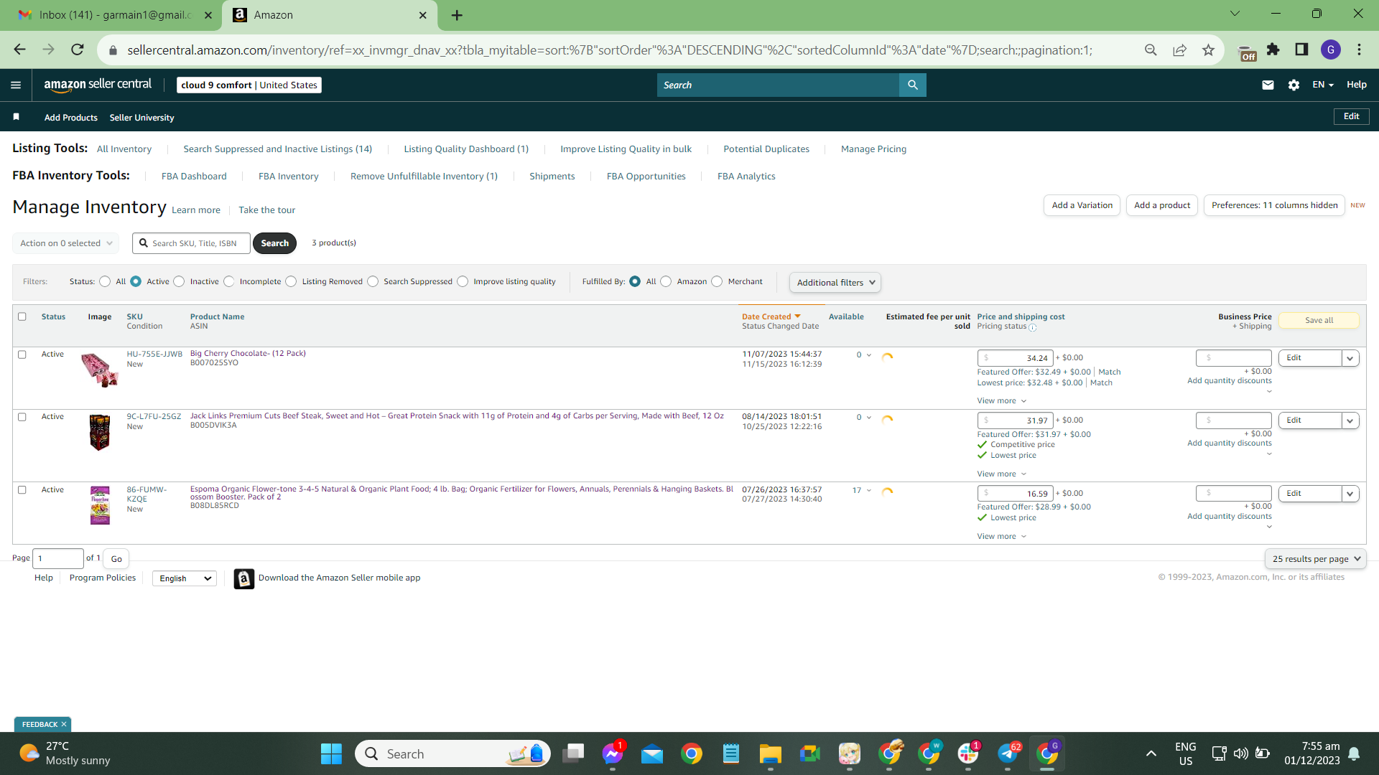Select Fulfilled By Amazon radio button
1379x775 pixels.
[x=666, y=281]
